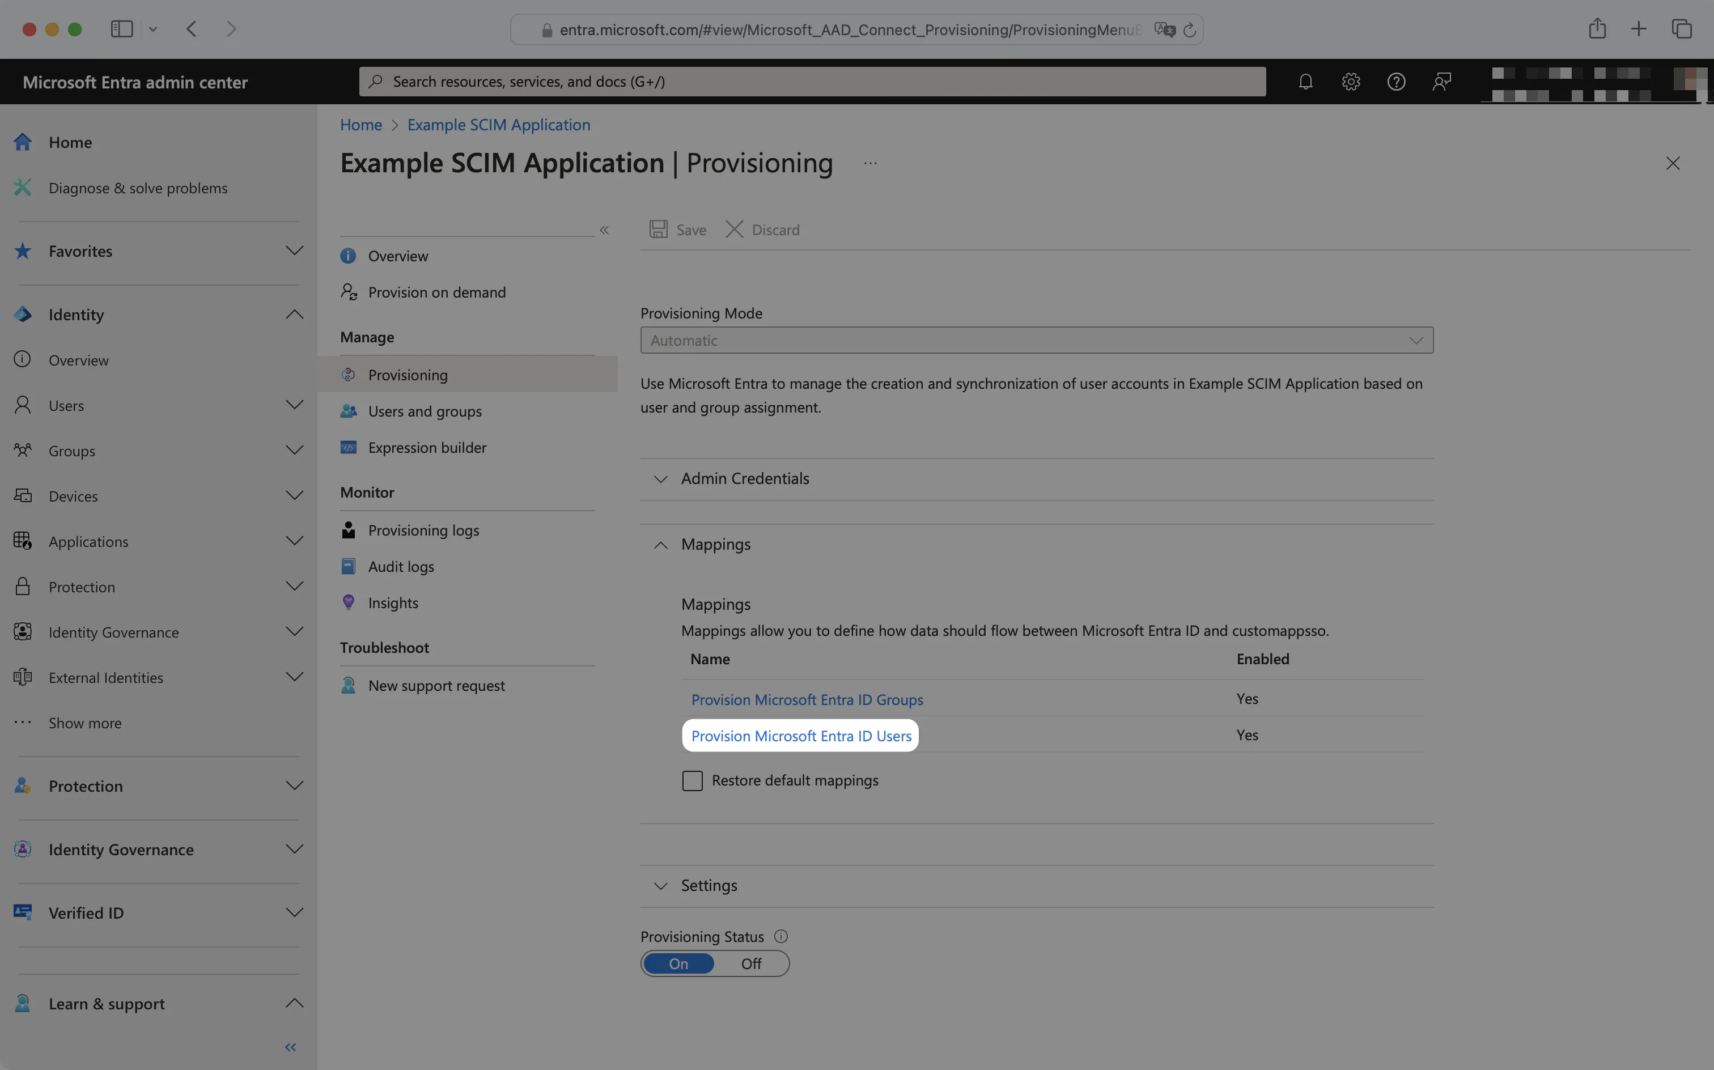Switch Provisioning Status to Off

click(x=751, y=963)
